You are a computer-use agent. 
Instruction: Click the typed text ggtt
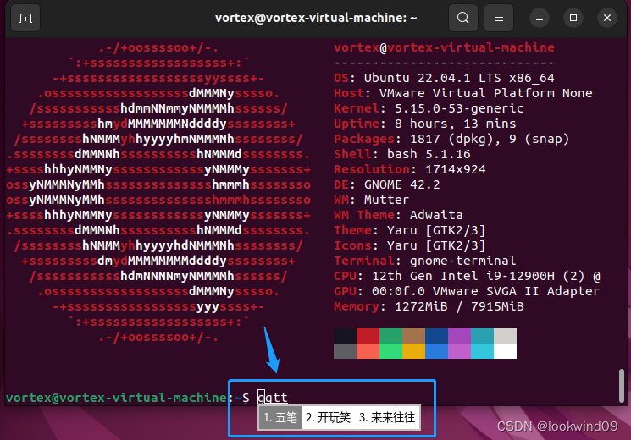[x=273, y=398]
